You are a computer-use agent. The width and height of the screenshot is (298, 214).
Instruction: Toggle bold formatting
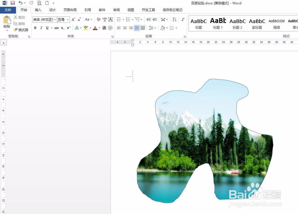[x=35, y=28]
